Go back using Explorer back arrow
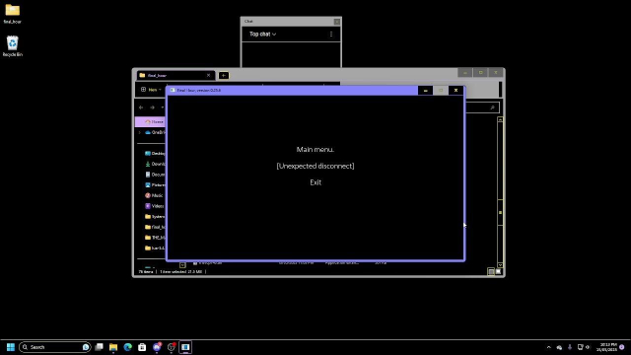The width and height of the screenshot is (631, 355). (x=141, y=107)
